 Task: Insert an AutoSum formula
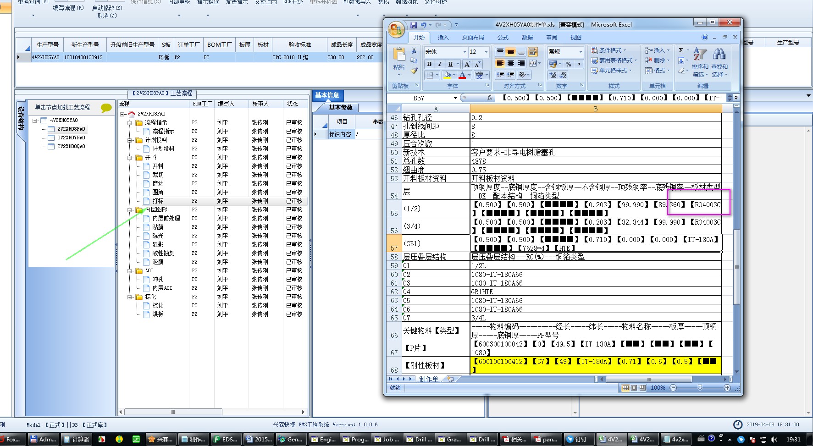coord(681,50)
